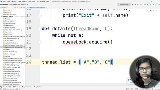Click the yellow warning count indicator
Viewport: 160px width, 90px height.
pyautogui.click(x=154, y=10)
